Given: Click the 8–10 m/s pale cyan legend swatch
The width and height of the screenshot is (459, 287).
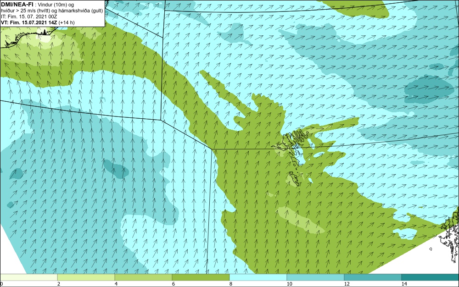Looking at the screenshot, I should click(258, 277).
